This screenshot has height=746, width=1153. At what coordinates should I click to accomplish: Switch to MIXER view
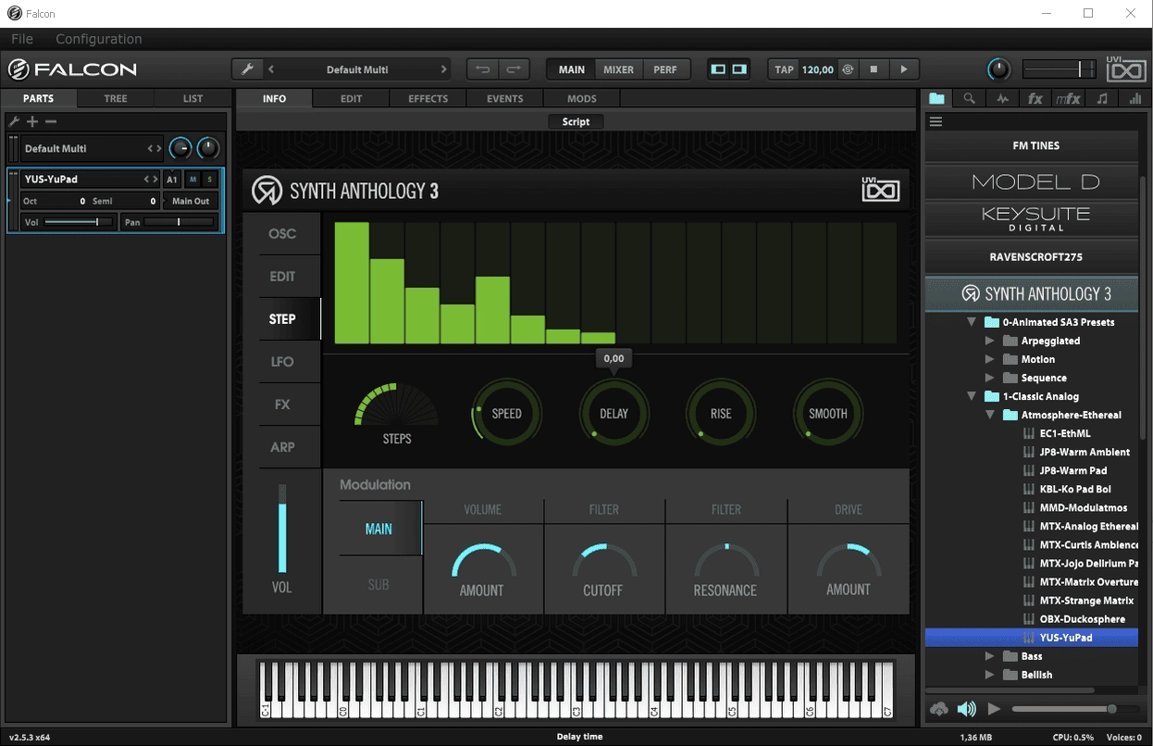[x=618, y=69]
